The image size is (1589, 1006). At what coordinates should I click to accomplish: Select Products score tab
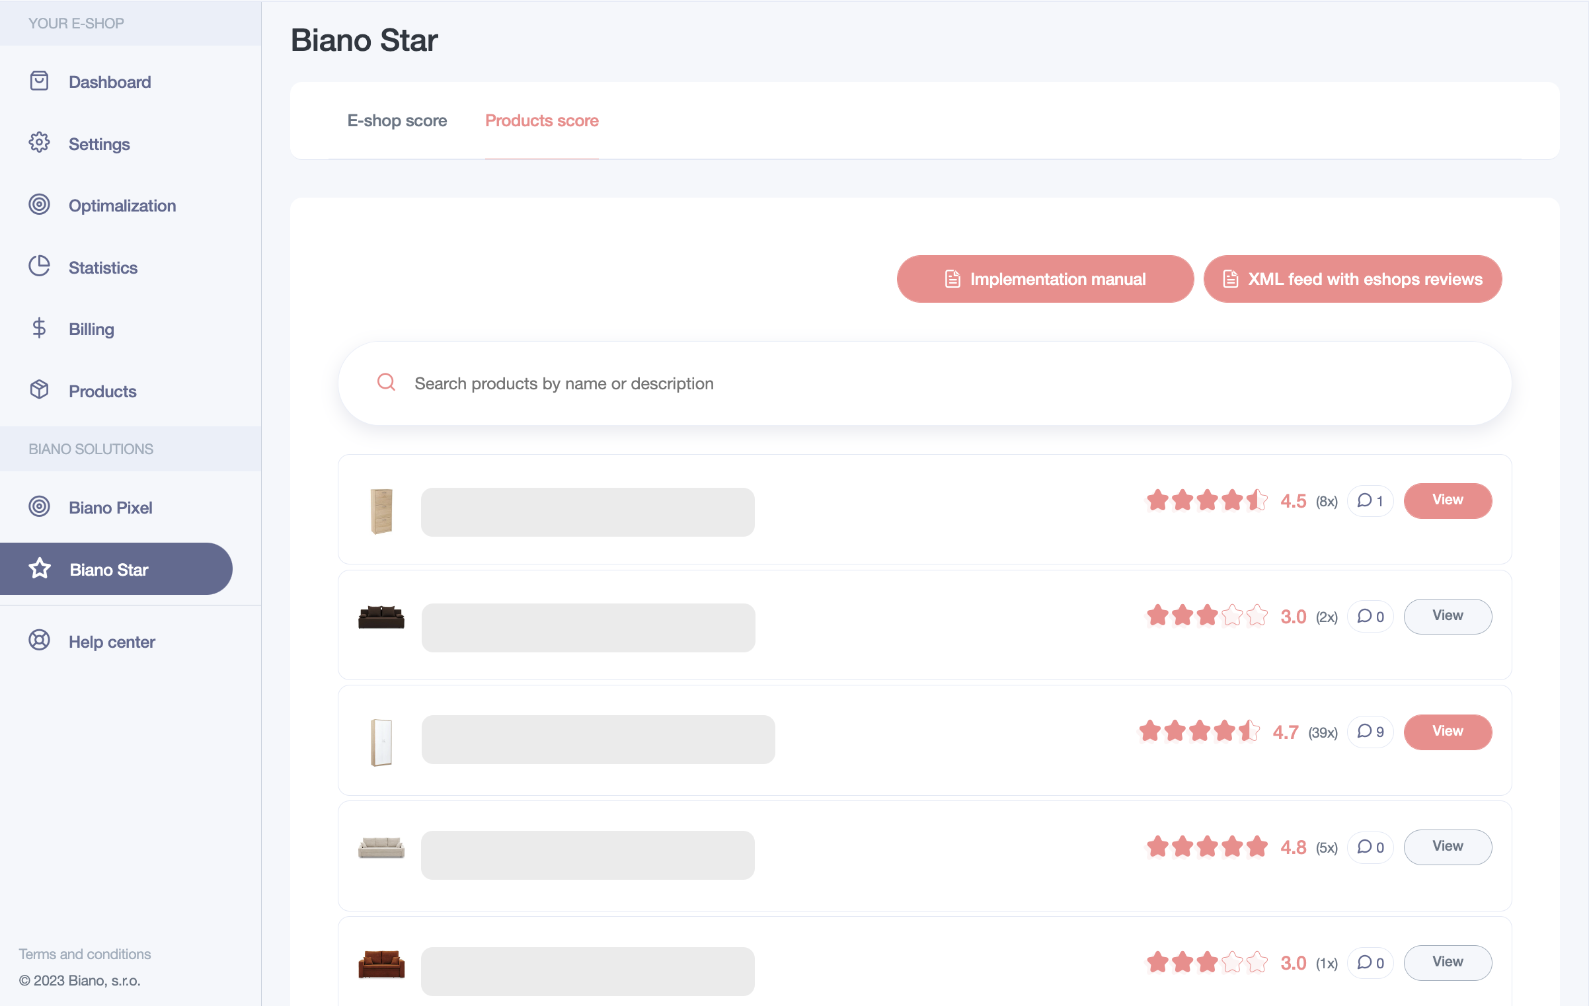pos(542,120)
